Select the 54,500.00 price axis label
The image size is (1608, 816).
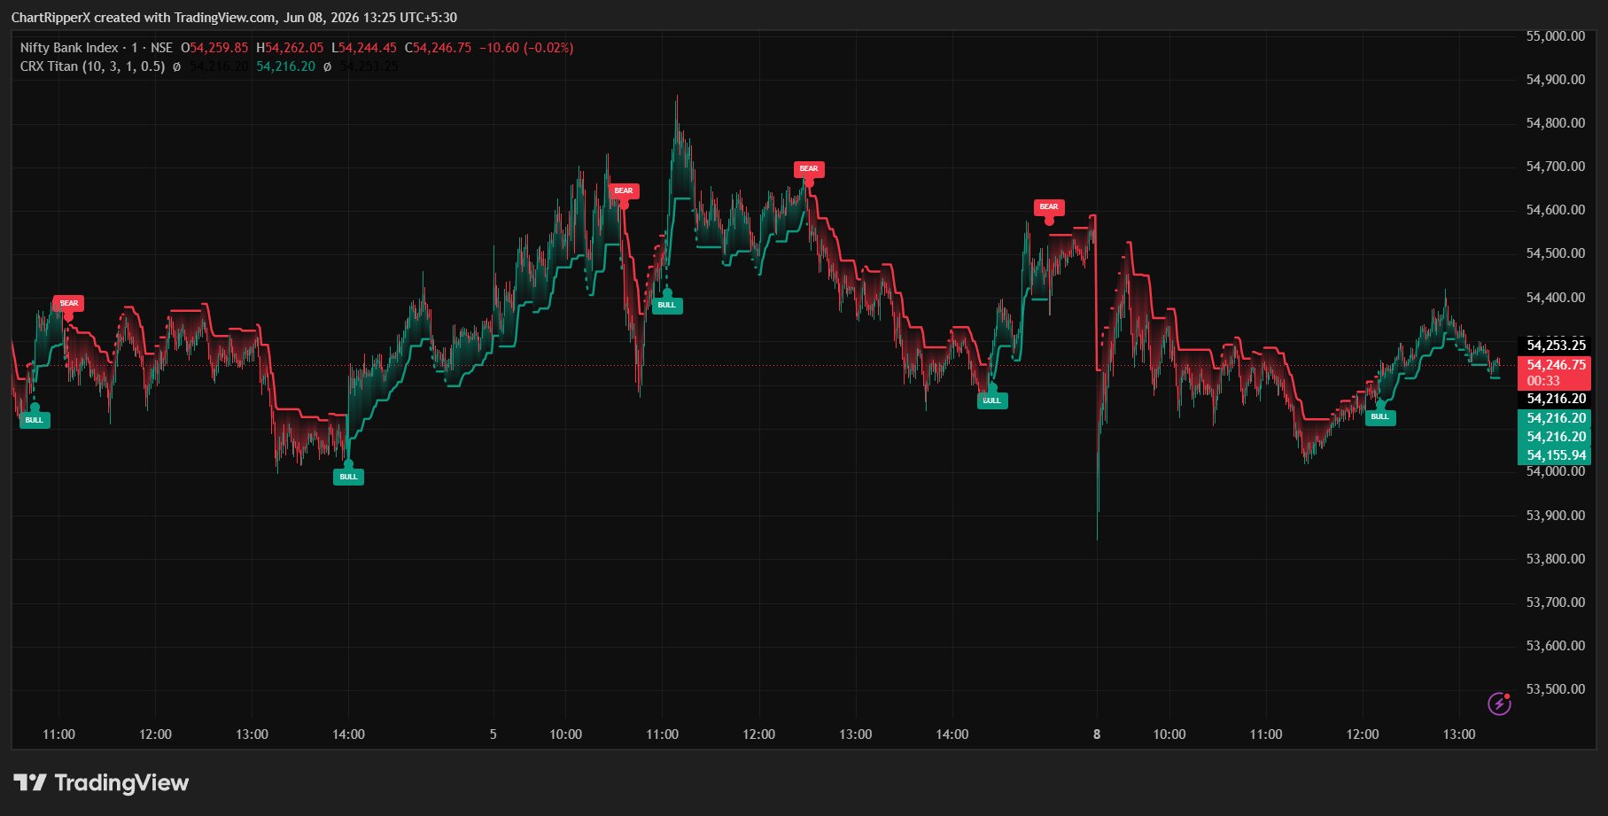(1556, 253)
